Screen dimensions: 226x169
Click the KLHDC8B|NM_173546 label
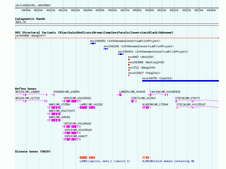point(155,104)
